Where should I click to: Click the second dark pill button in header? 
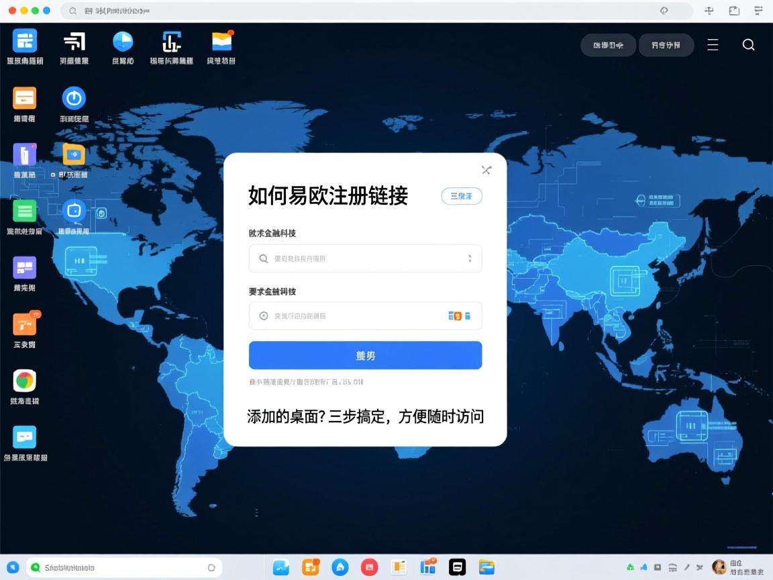click(x=666, y=45)
